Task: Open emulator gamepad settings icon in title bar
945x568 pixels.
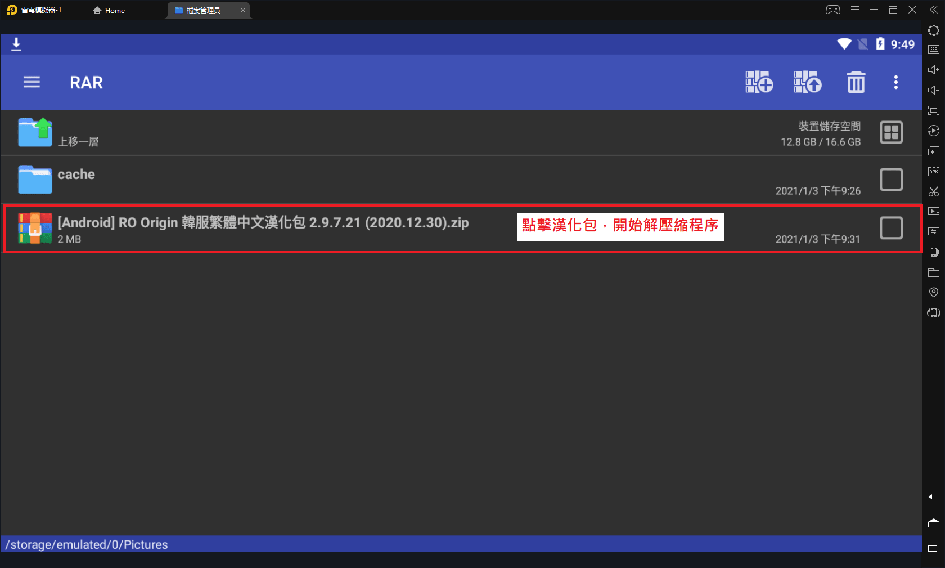Action: (x=833, y=10)
